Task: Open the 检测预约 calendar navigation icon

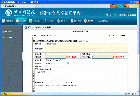Action: point(17,21)
